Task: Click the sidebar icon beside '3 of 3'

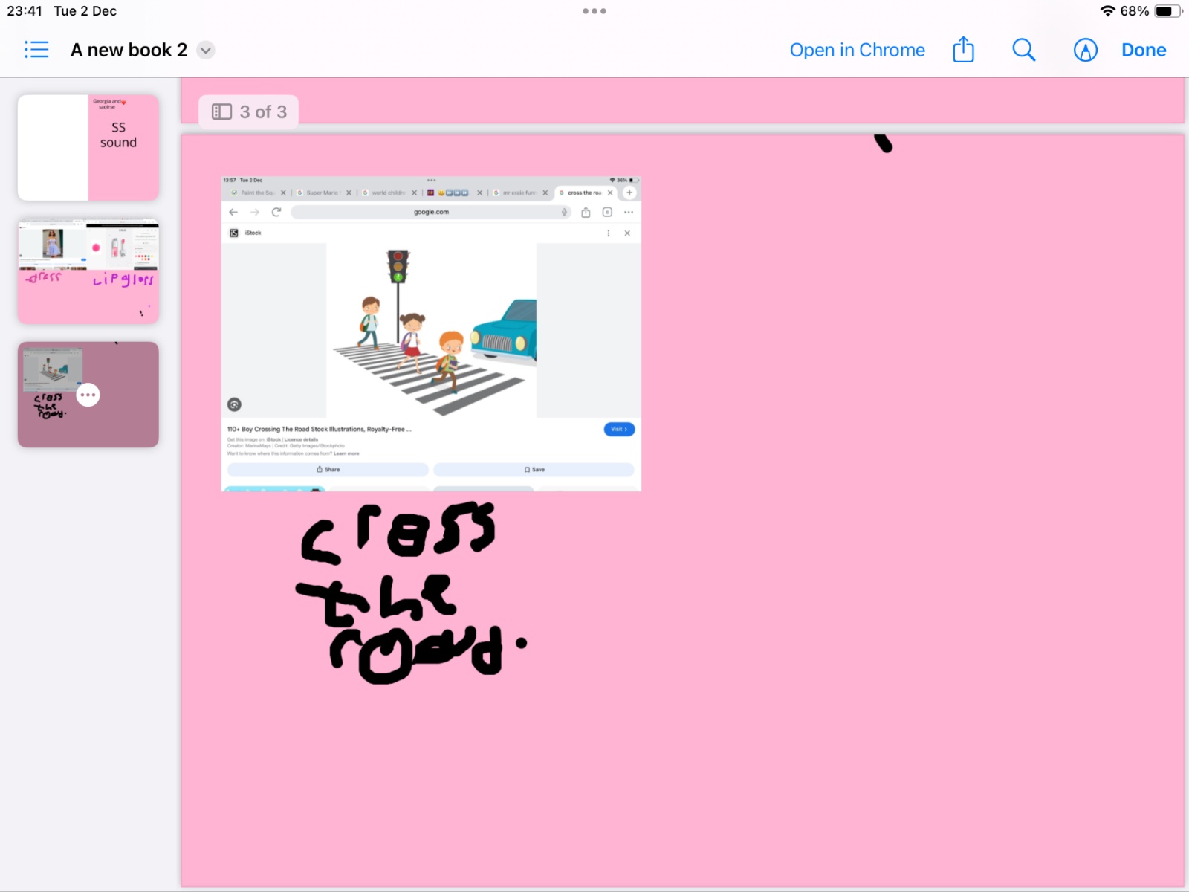Action: pos(221,111)
